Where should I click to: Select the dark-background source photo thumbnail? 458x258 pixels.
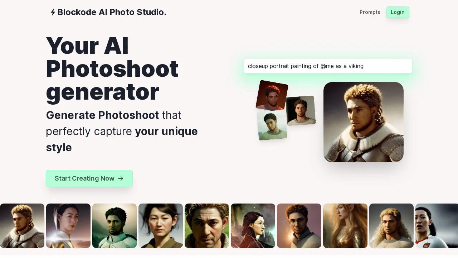click(301, 110)
